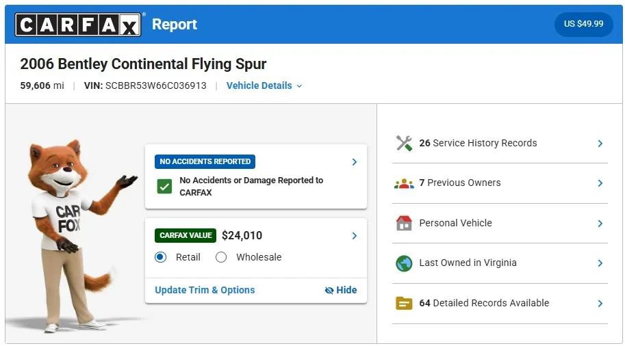
Task: Open Last Owned in Virginia row
Action: click(500, 263)
